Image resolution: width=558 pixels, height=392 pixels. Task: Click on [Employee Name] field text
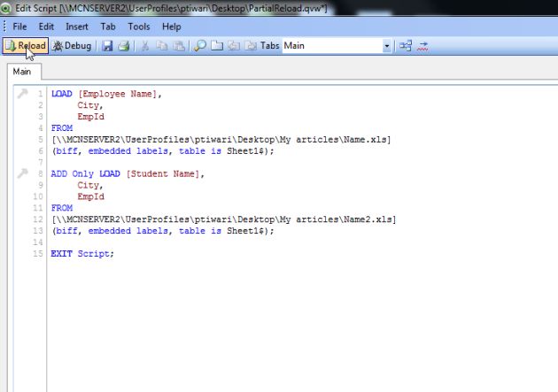[x=118, y=94]
